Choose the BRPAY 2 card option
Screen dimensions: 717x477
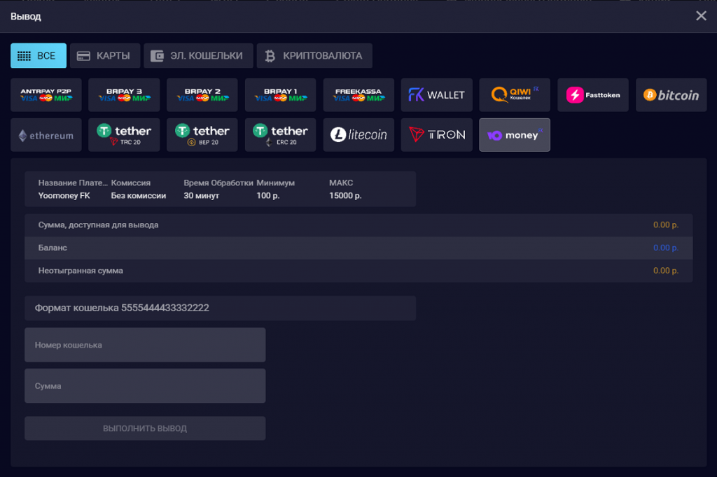click(202, 95)
